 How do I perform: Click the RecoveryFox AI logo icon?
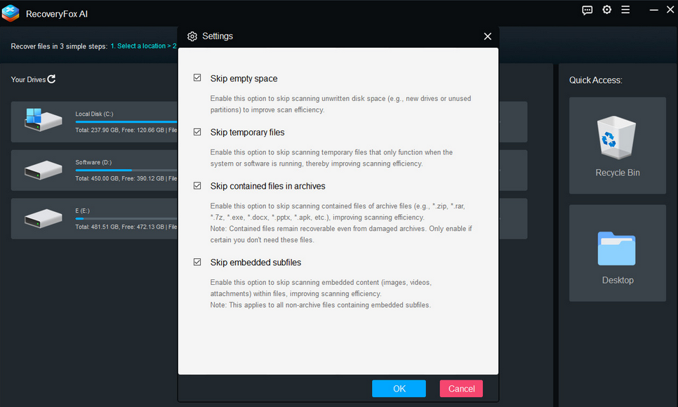[x=11, y=13]
